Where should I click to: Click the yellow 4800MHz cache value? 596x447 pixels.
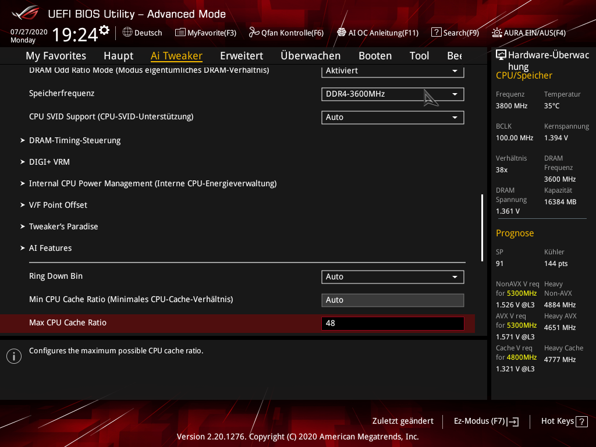pyautogui.click(x=521, y=357)
